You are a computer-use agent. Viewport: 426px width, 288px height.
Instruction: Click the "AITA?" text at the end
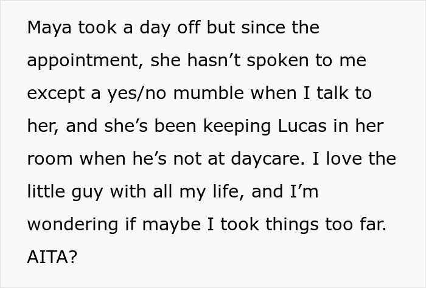point(52,257)
